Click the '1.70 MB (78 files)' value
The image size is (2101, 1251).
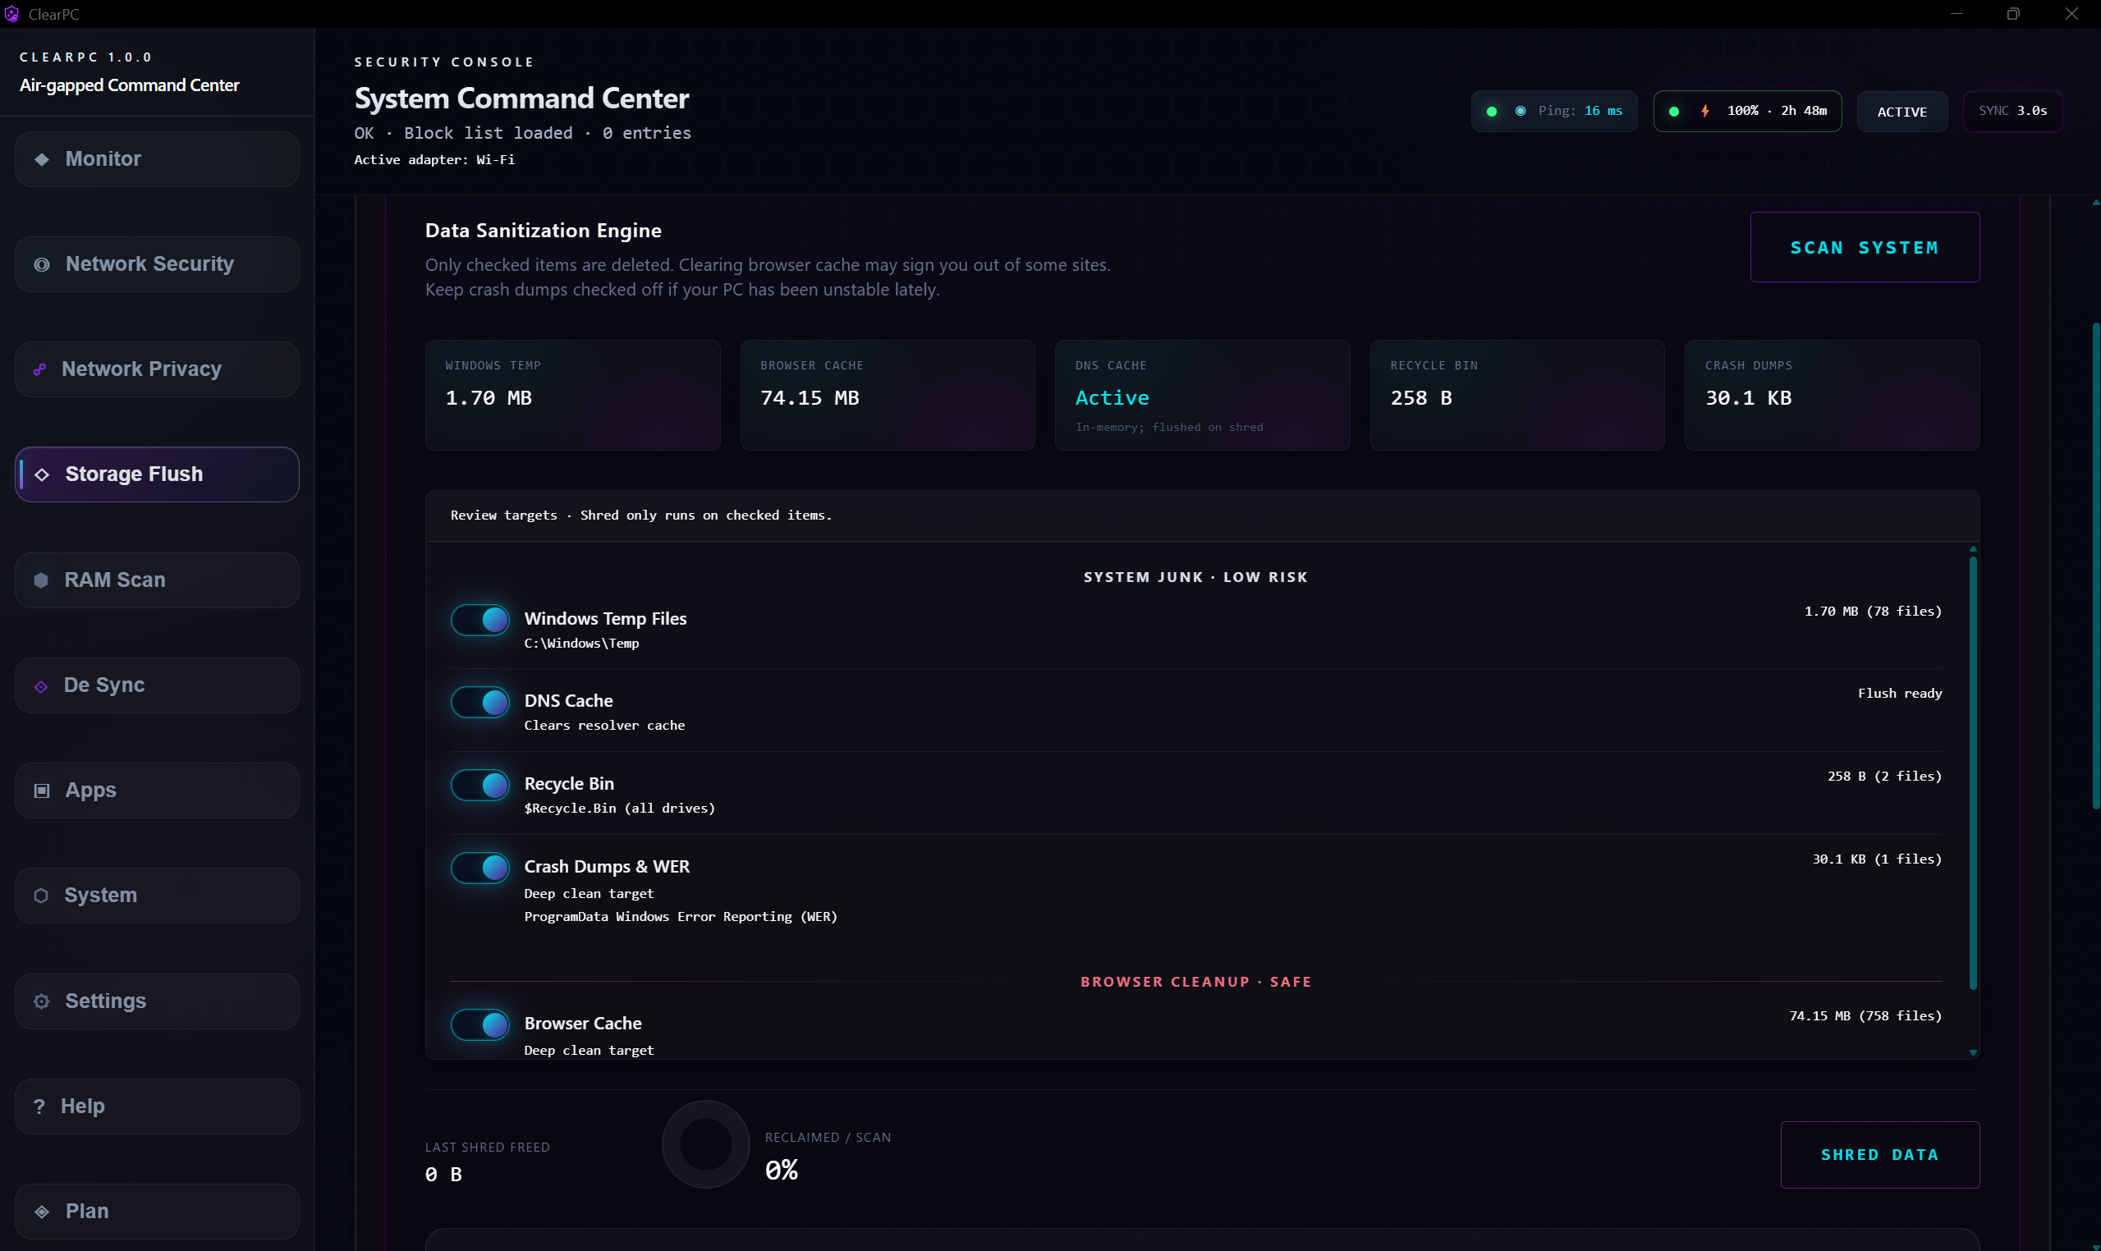1873,612
